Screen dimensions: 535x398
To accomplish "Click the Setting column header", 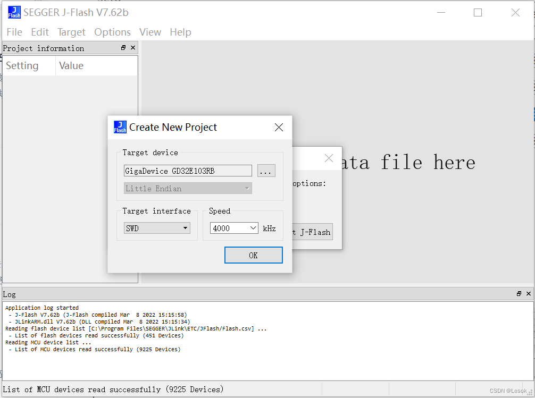I will click(x=29, y=65).
